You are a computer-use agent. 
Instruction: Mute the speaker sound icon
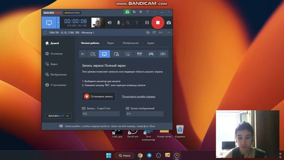click(110, 23)
